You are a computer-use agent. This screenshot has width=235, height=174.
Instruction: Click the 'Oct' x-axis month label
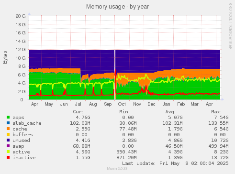pyautogui.click(x=122, y=104)
